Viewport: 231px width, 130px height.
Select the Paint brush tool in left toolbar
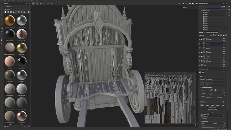point(1,7)
